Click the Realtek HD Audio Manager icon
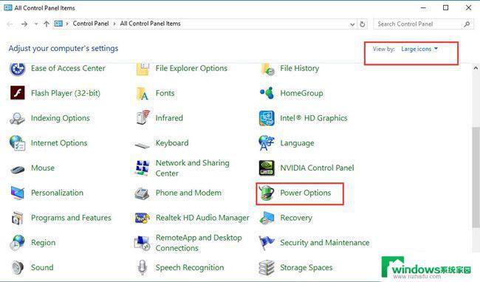The width and height of the screenshot is (480, 282). [x=143, y=218]
